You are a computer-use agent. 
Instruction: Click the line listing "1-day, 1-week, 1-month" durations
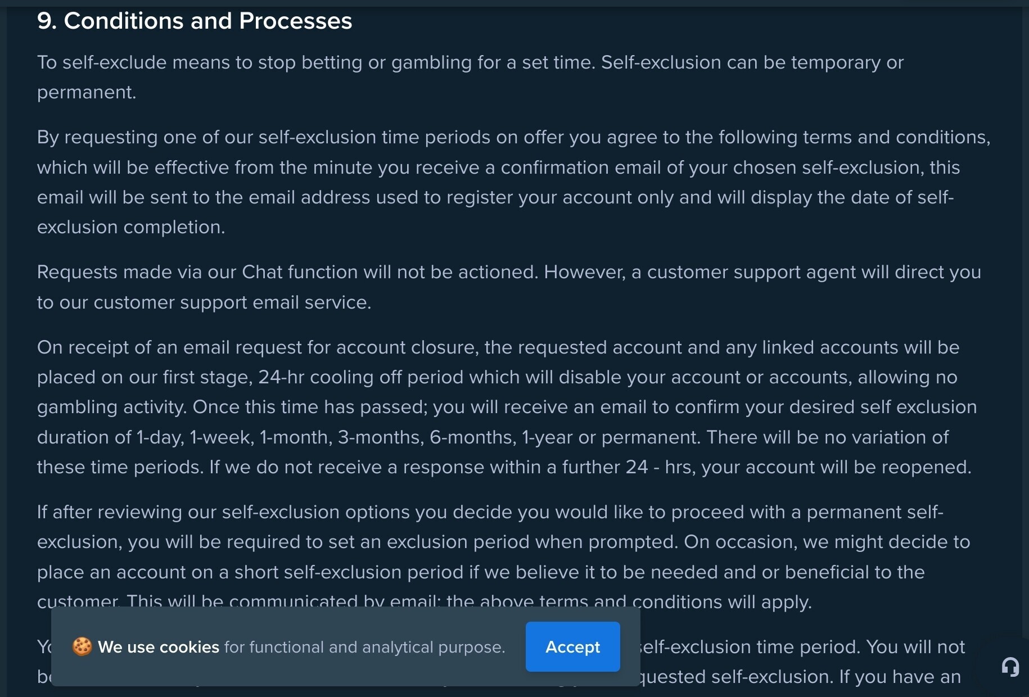pos(493,437)
